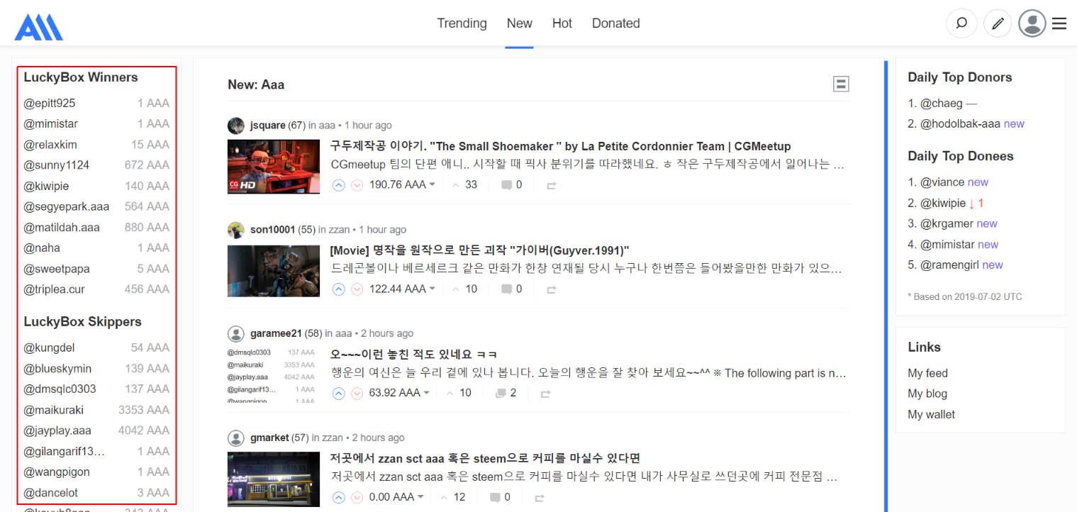The image size is (1077, 512).
Task: Expand payout dropdown for 122.44 AAA
Action: 433,289
